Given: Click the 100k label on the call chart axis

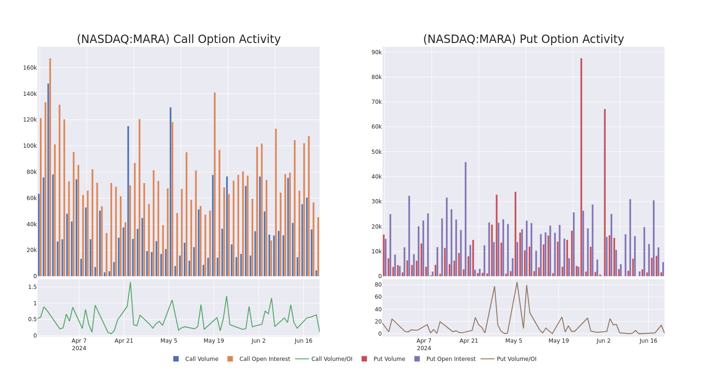Looking at the screenshot, I should [30, 146].
